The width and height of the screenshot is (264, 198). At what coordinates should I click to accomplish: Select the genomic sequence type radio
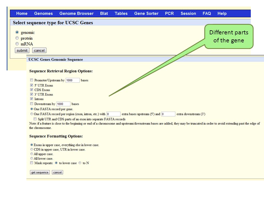[17, 32]
